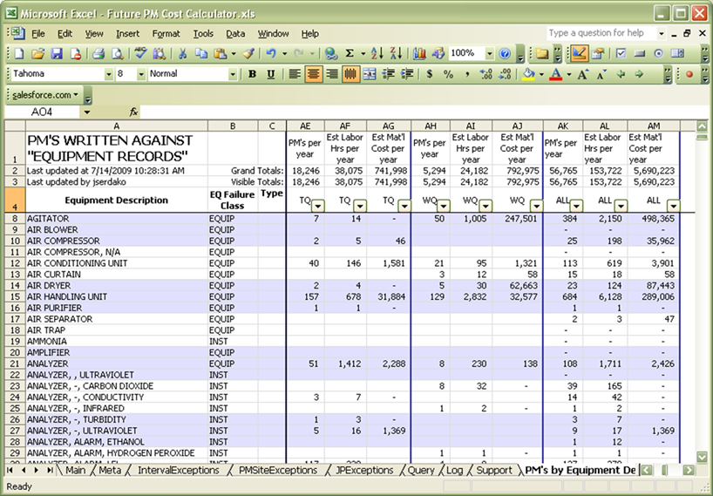Screen dimensions: 713x496
Task: Click the Save floppy disk icon
Action: (x=57, y=54)
